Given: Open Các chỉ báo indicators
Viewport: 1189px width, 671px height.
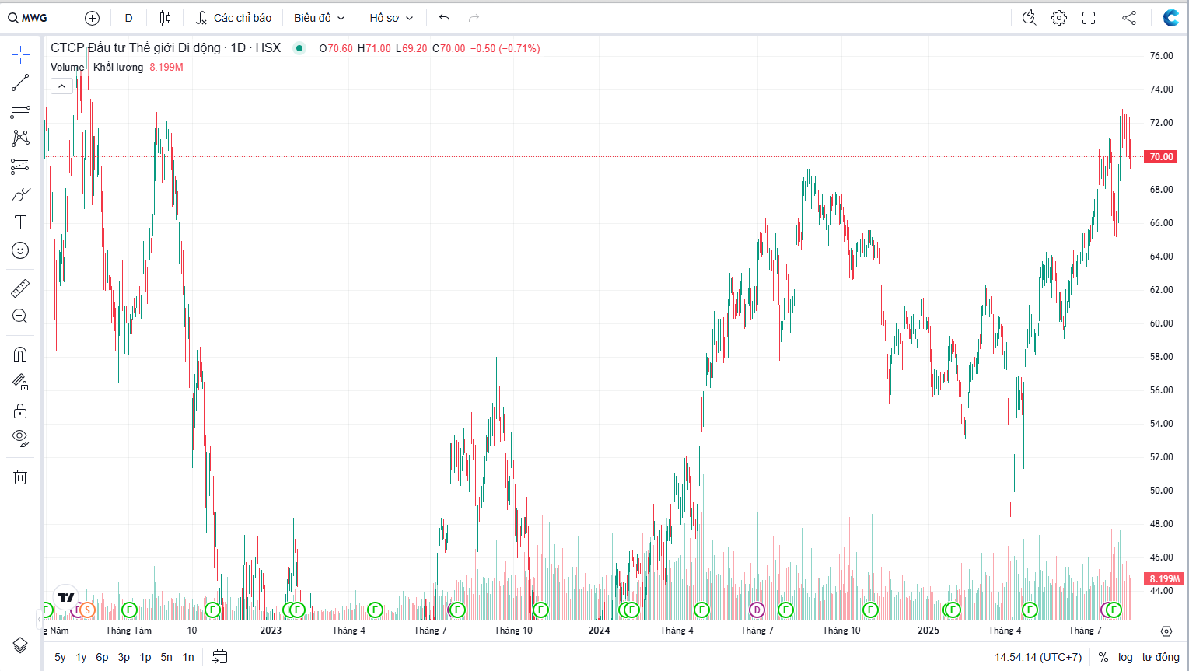Looking at the screenshot, I should click(233, 18).
